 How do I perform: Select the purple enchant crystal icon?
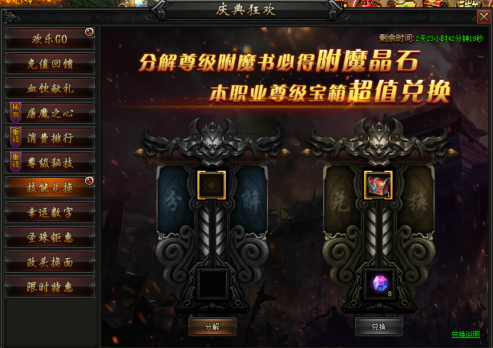(x=379, y=283)
